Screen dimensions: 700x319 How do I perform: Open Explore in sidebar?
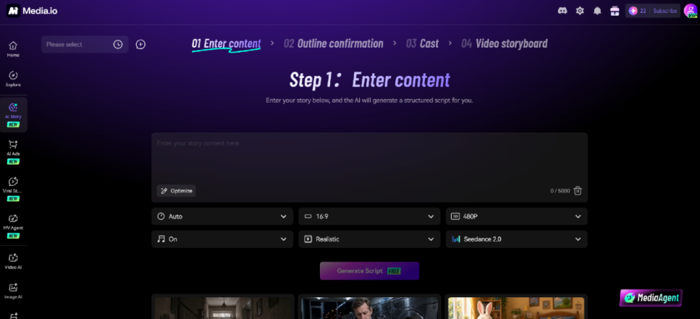[x=14, y=79]
